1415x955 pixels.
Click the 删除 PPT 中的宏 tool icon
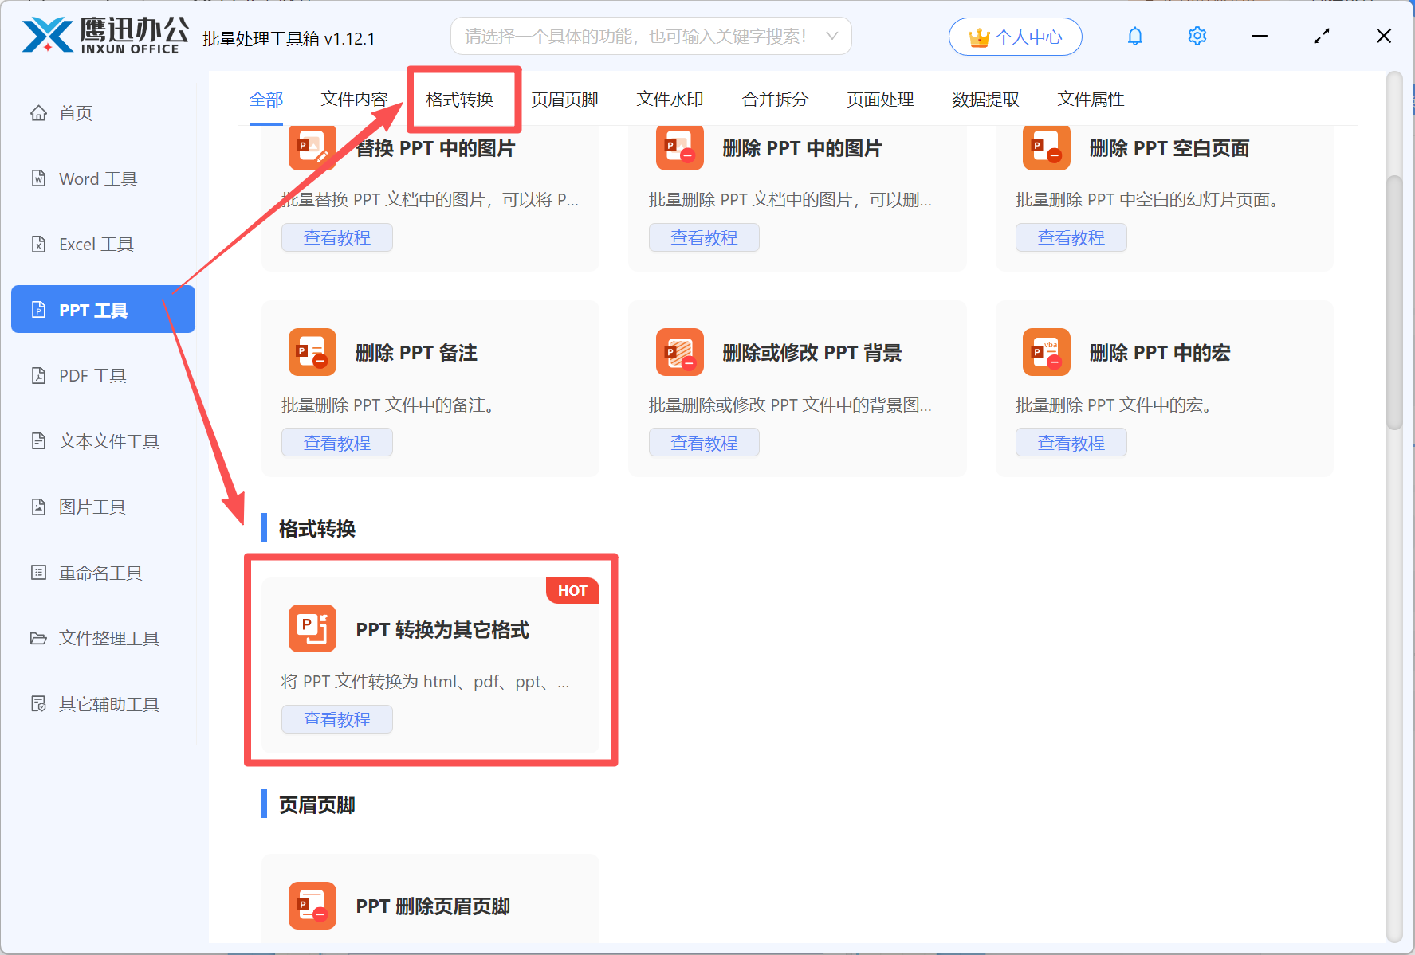[1046, 352]
